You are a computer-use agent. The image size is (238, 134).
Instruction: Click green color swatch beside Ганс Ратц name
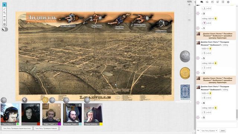click(18, 124)
